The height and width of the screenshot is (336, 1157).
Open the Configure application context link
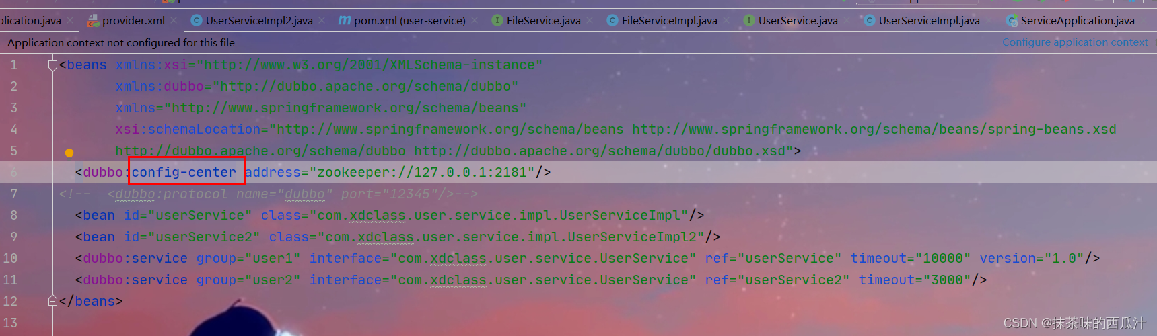(x=1075, y=42)
